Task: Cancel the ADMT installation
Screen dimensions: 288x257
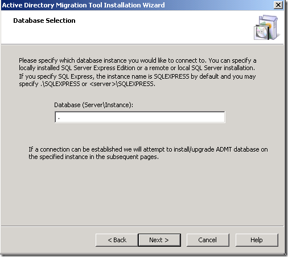Action: click(208, 240)
